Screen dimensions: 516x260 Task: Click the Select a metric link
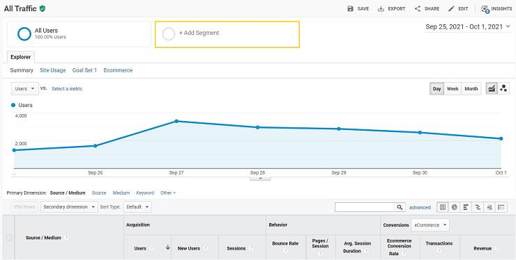(67, 89)
